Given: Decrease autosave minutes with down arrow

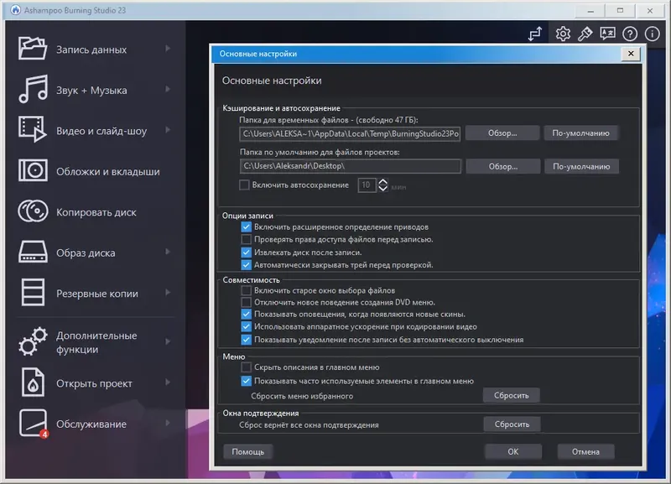Looking at the screenshot, I should click(x=383, y=188).
